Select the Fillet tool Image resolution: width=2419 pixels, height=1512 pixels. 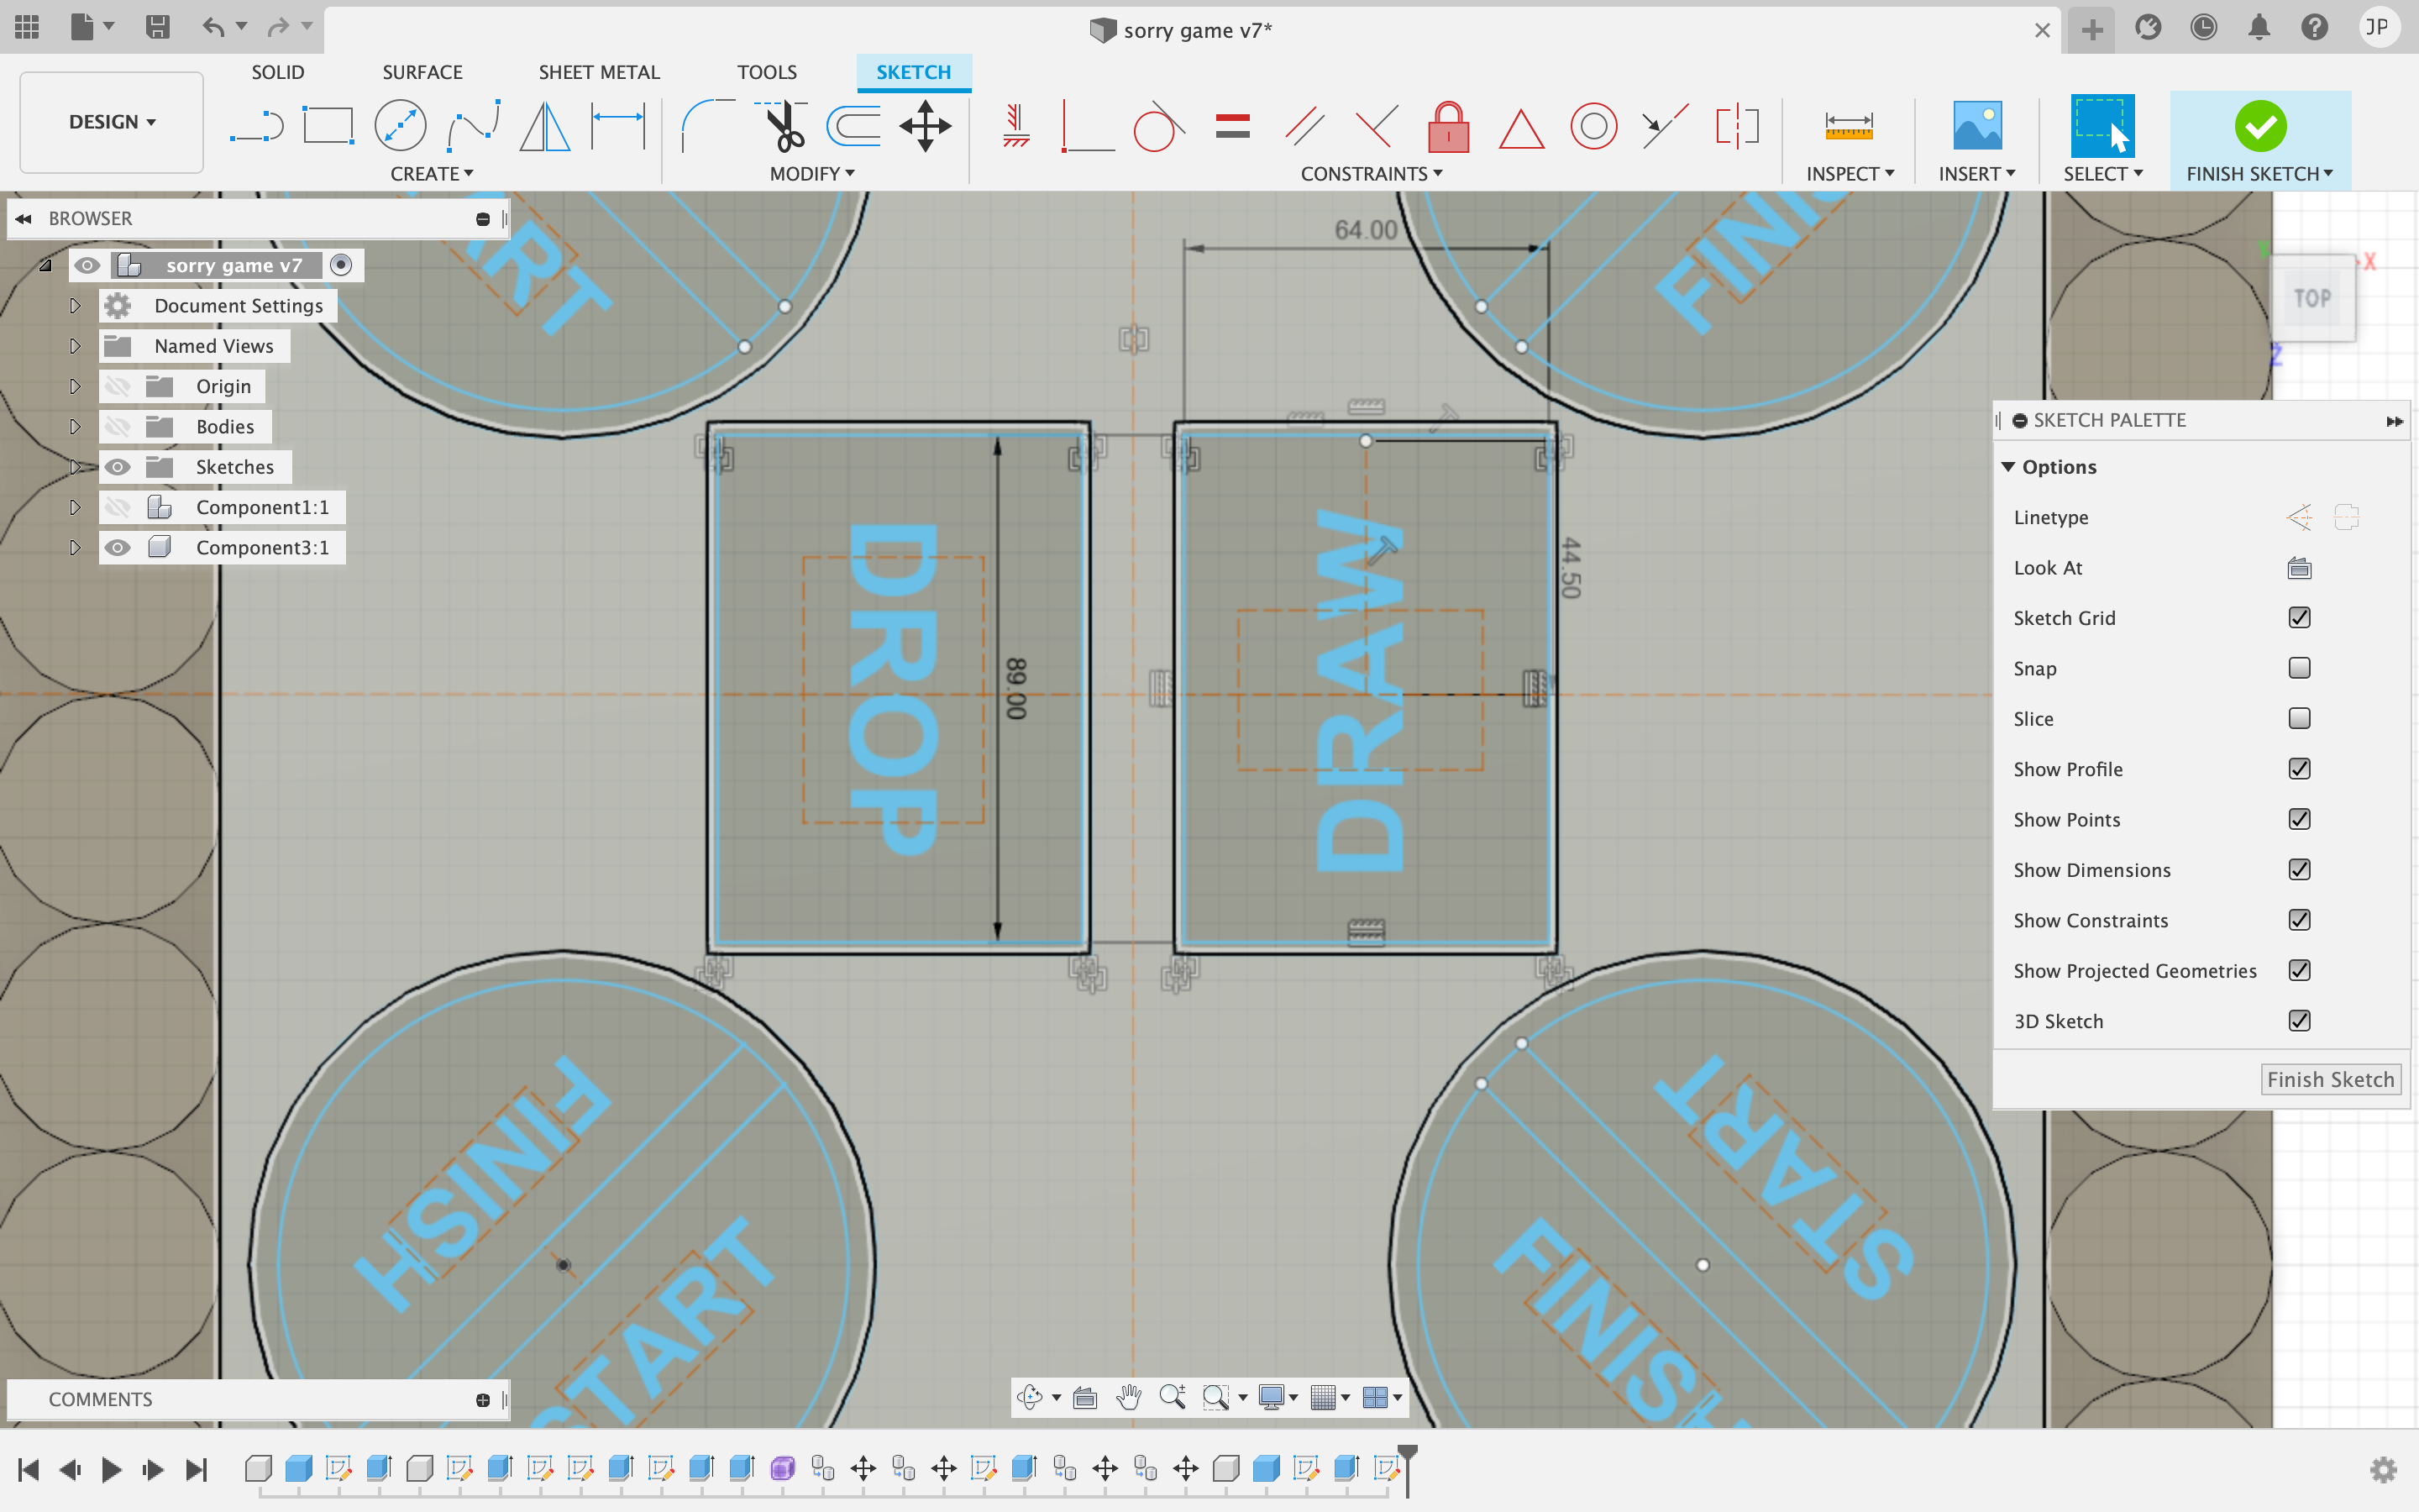[708, 127]
